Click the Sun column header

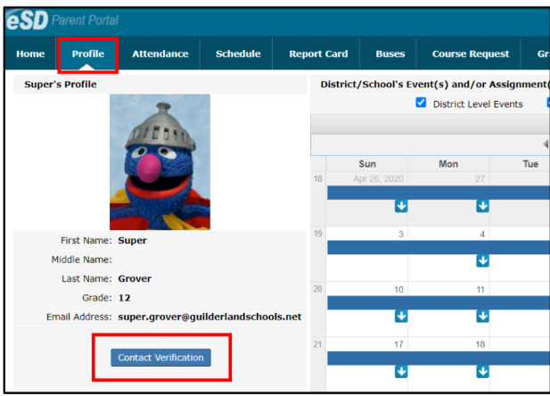point(367,164)
